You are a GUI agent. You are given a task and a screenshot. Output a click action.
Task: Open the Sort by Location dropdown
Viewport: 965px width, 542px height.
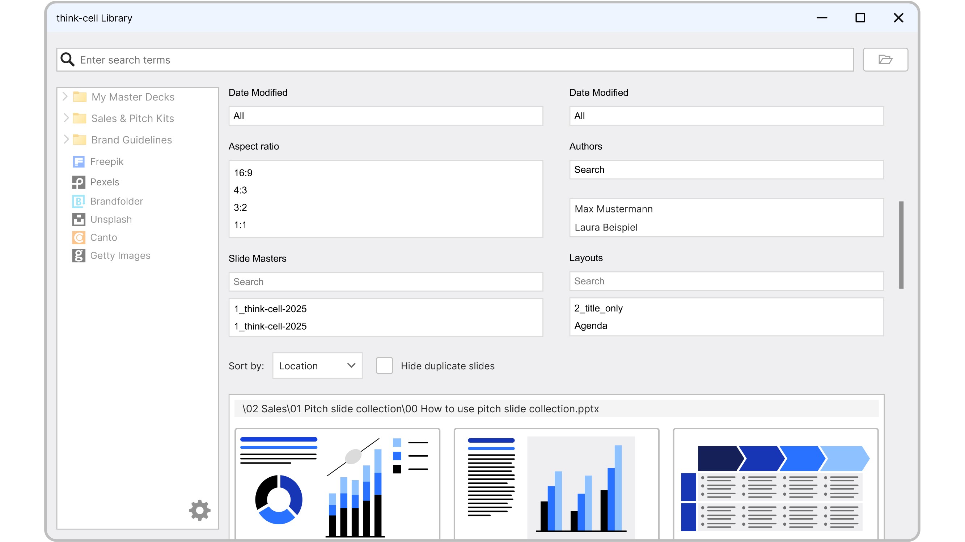click(x=317, y=365)
